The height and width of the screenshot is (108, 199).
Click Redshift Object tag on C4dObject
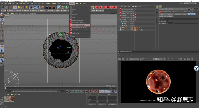135,28
